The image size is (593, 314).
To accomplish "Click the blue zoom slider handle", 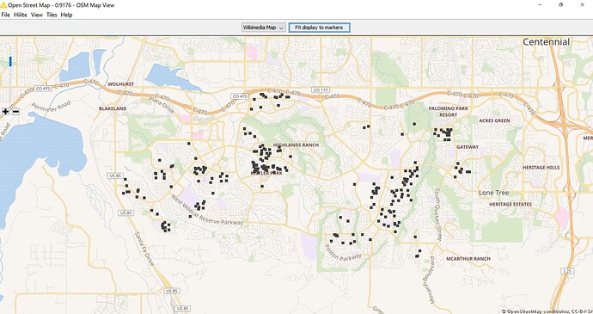I will point(10,61).
